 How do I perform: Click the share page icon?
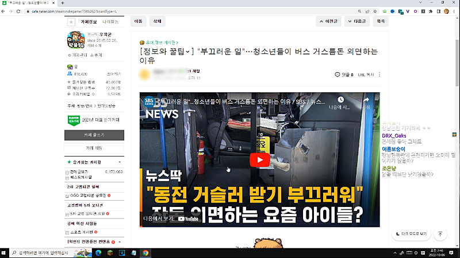(x=367, y=11)
